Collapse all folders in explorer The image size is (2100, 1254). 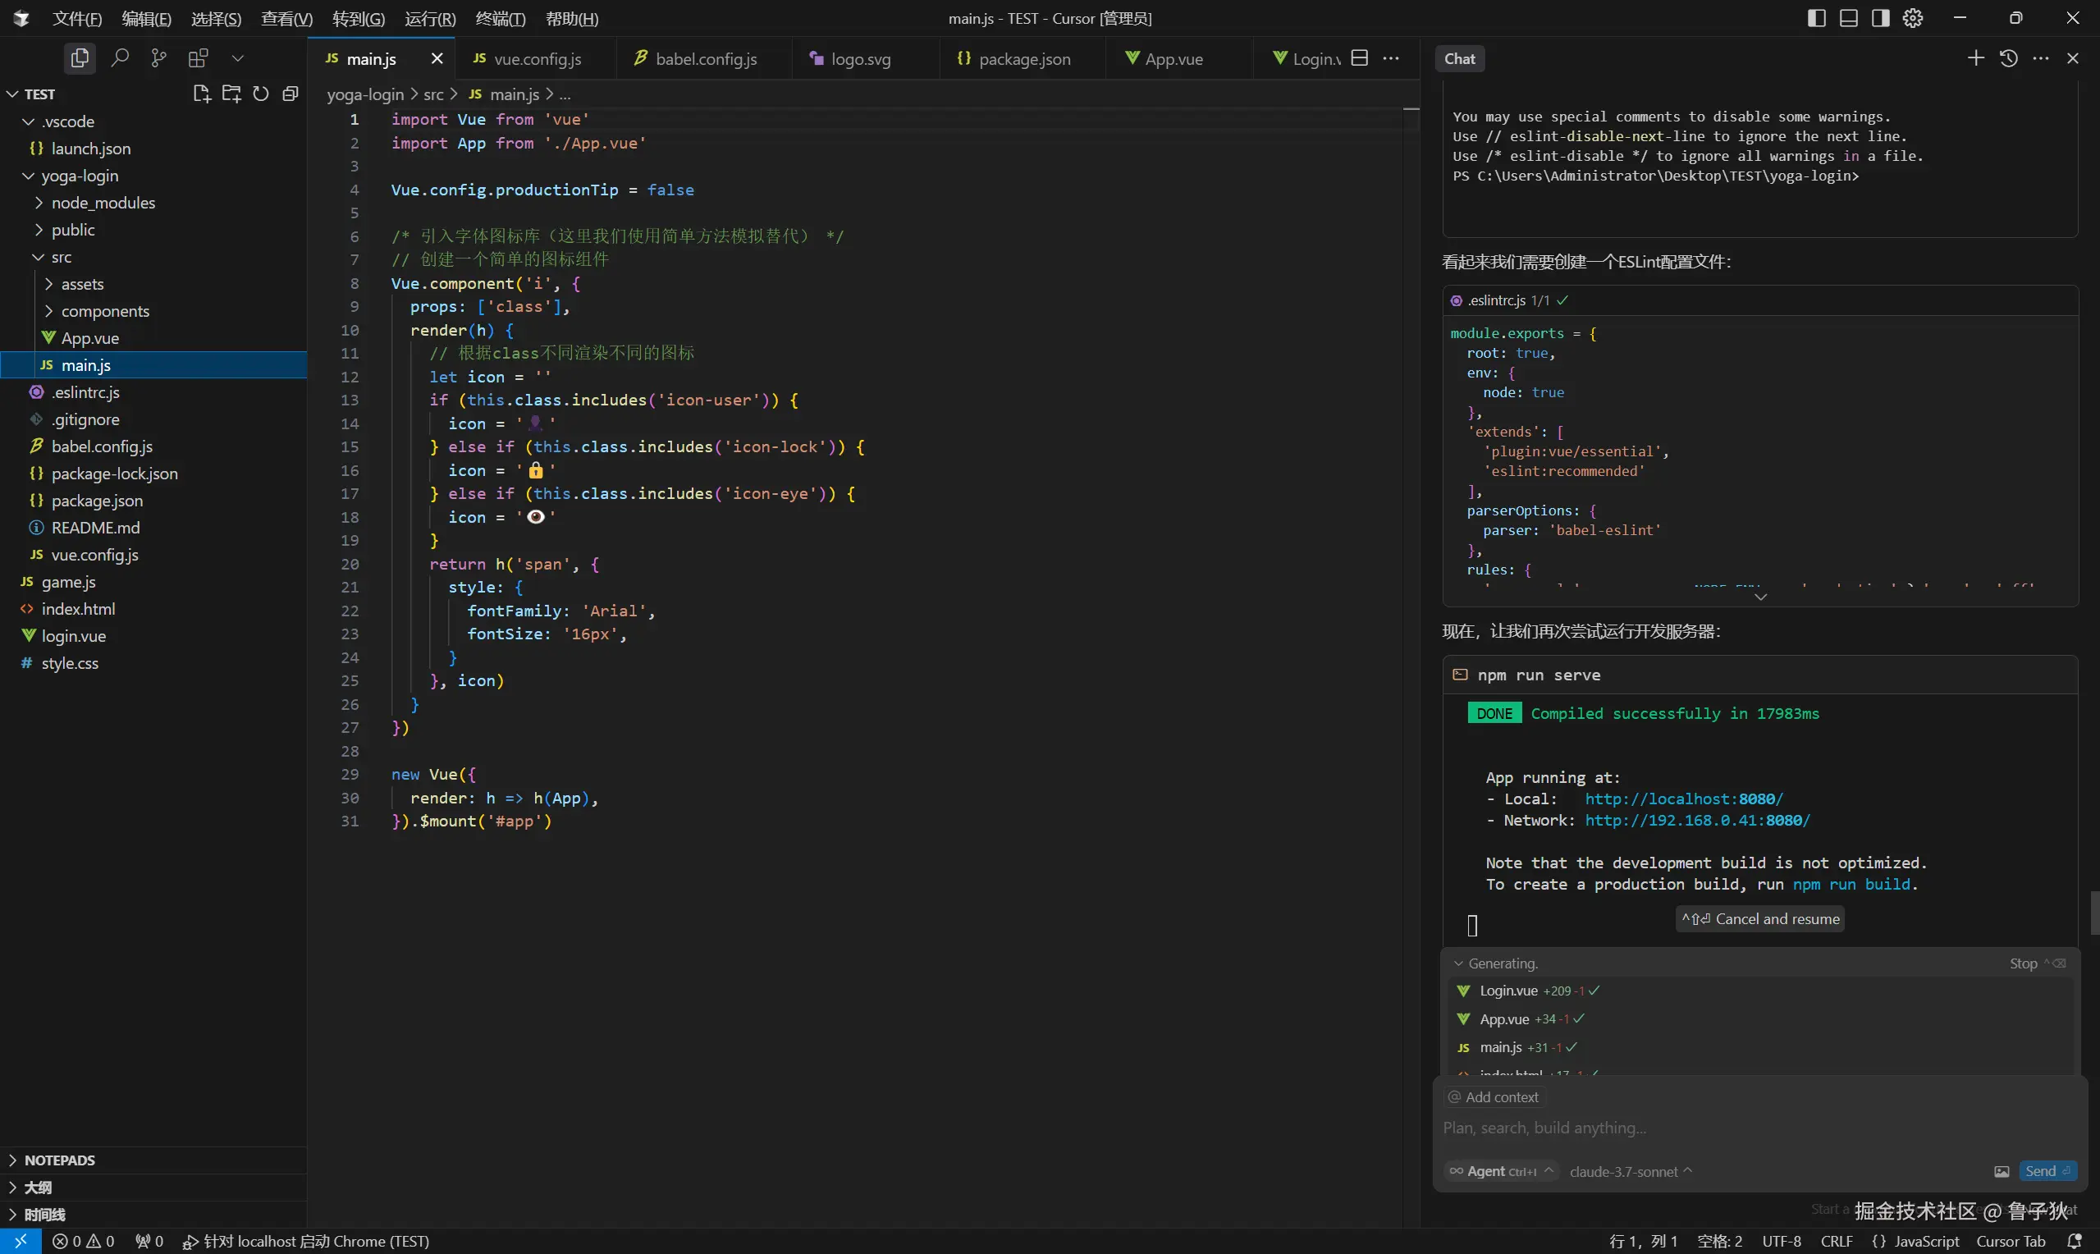pos(291,94)
